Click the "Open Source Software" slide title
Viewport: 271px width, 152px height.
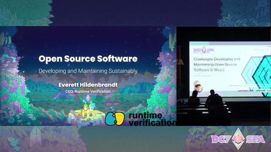(x=88, y=59)
